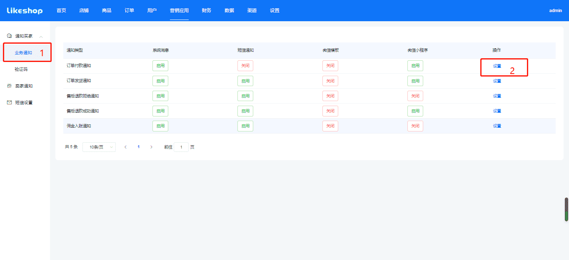Open 设置 link for 佣金入账通知
Image resolution: width=569 pixels, height=260 pixels.
coord(497,126)
